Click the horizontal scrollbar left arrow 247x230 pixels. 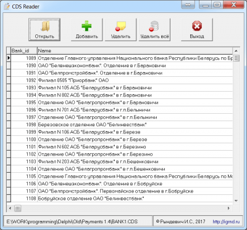point(10,208)
